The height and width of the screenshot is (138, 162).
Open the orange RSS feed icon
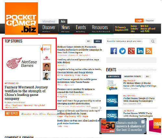pos(149,51)
